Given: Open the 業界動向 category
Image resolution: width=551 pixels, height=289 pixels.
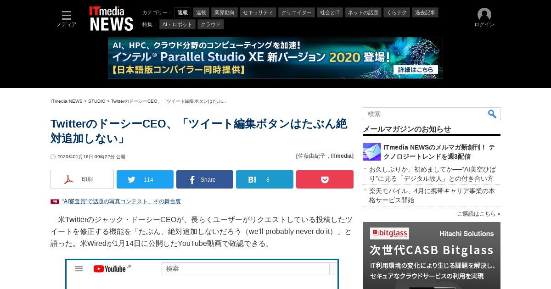Looking at the screenshot, I should pos(224,12).
